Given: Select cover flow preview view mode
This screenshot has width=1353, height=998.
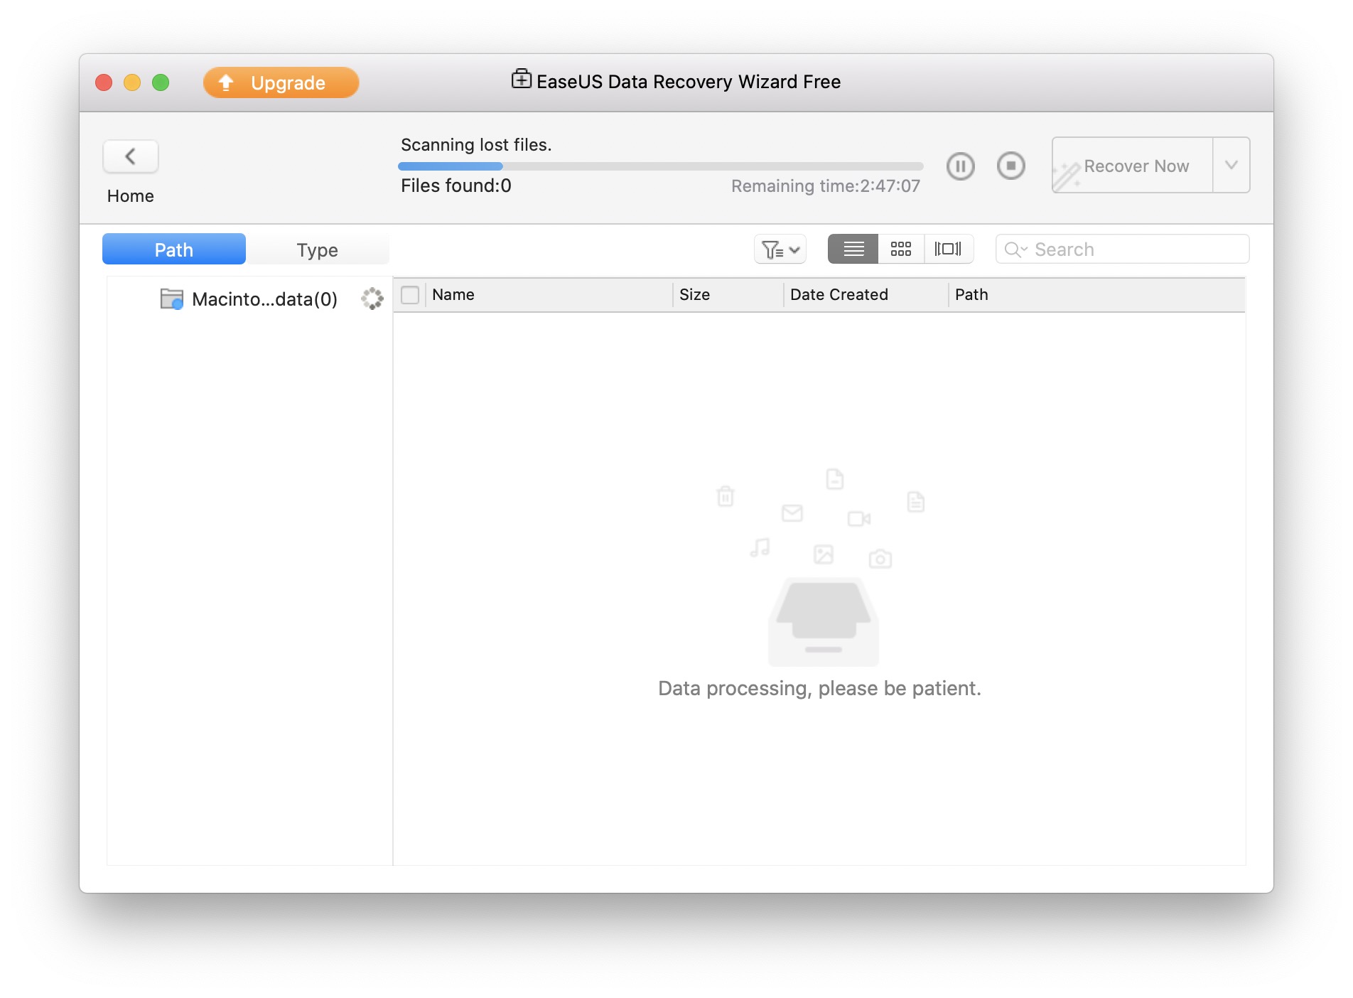Looking at the screenshot, I should click(x=948, y=249).
